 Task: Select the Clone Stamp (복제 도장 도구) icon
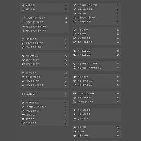point(75,51)
